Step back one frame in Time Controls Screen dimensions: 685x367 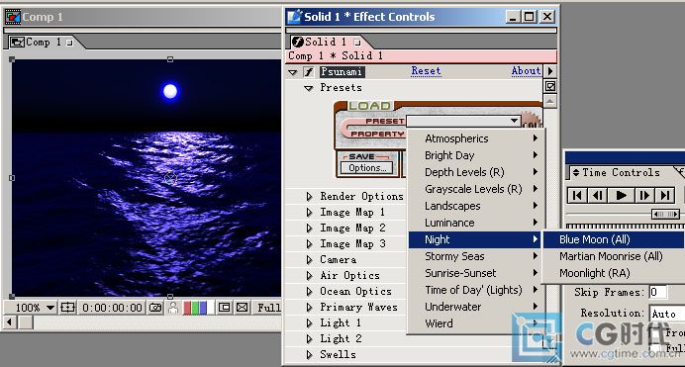(x=598, y=196)
